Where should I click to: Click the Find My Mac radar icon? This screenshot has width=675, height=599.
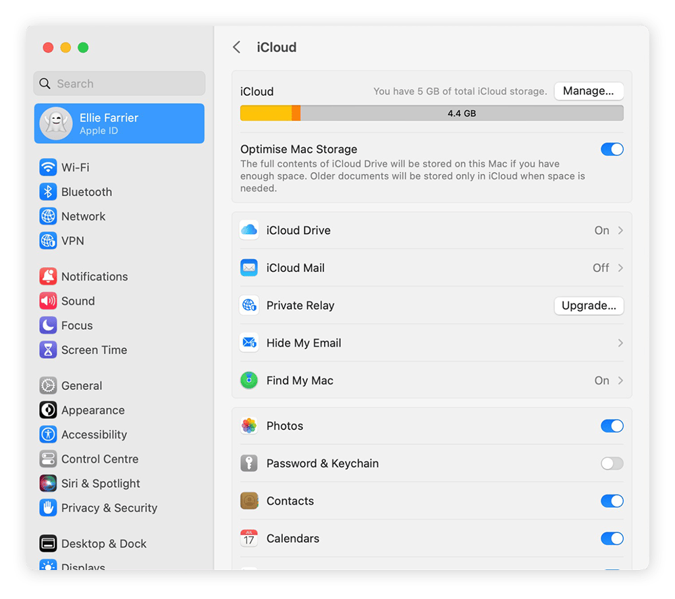tap(249, 380)
